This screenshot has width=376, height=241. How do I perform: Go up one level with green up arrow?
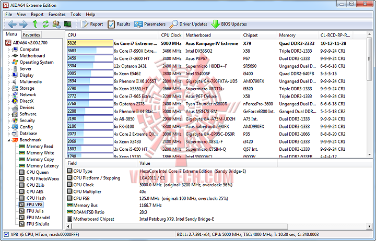35,24
